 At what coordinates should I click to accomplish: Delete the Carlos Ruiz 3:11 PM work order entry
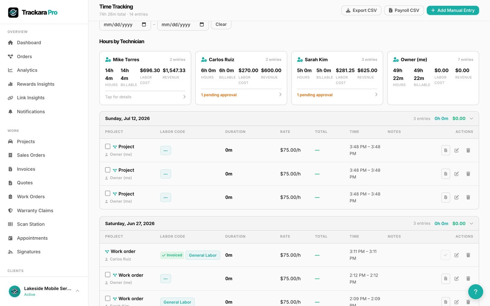click(468, 255)
